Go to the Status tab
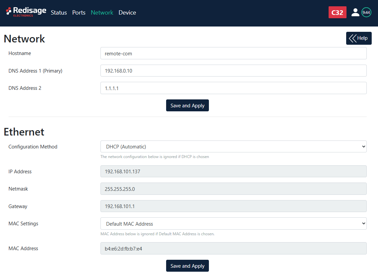 coord(59,13)
